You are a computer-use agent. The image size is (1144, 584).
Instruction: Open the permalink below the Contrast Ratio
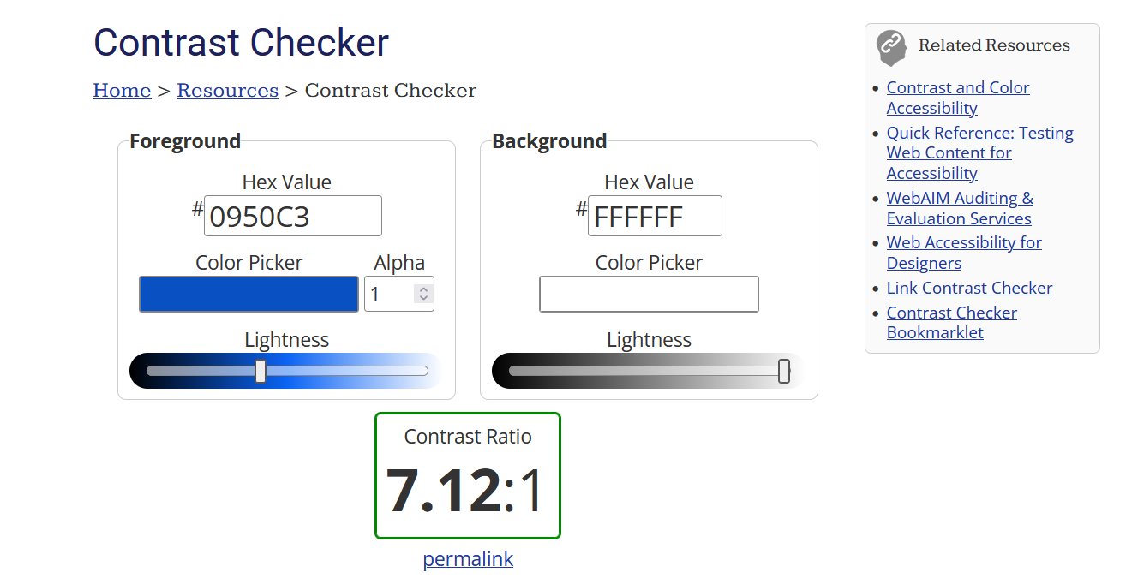coord(467,558)
